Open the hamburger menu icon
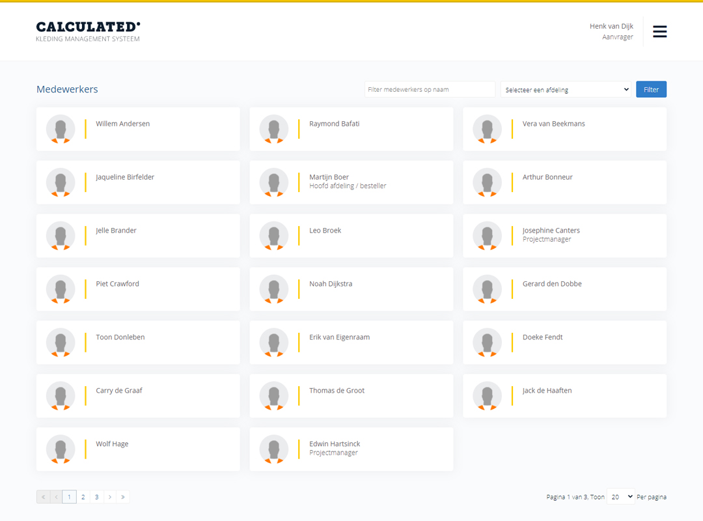 (x=659, y=32)
